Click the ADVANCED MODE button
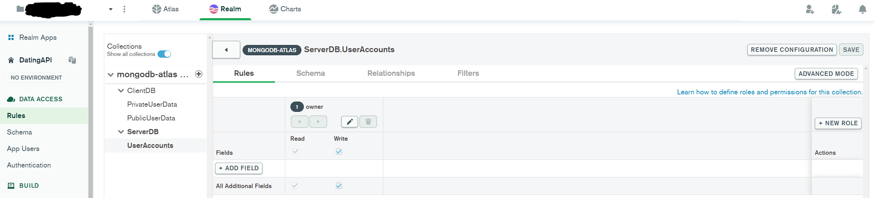The image size is (874, 198). pyautogui.click(x=826, y=74)
